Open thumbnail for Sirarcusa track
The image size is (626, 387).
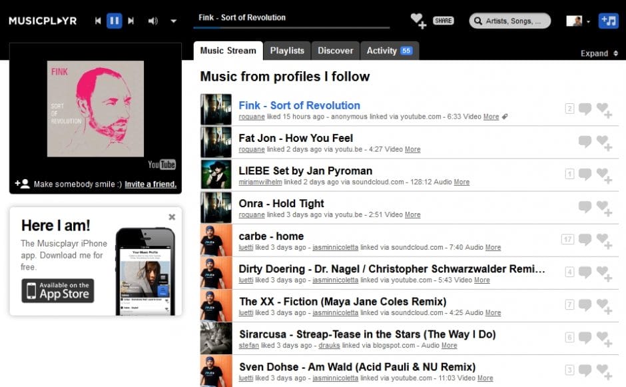pos(216,338)
